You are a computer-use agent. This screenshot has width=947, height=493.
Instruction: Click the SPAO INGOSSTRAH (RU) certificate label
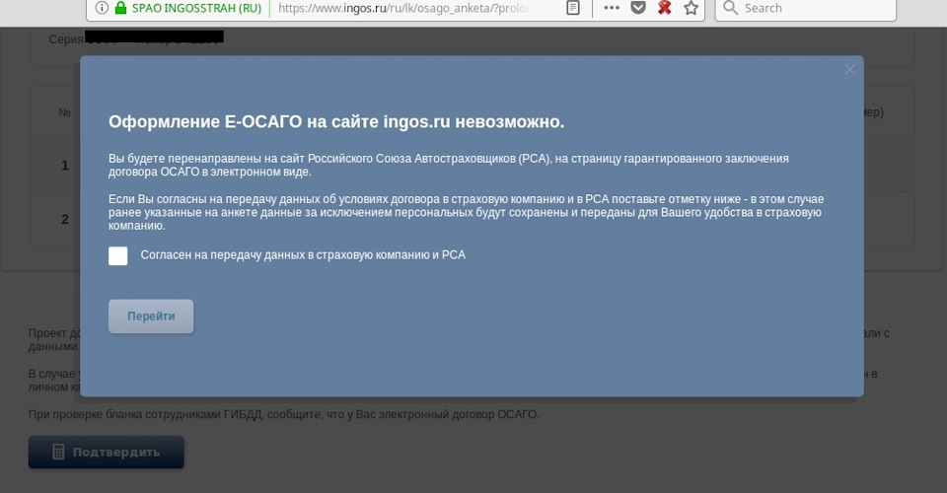pyautogui.click(x=196, y=9)
